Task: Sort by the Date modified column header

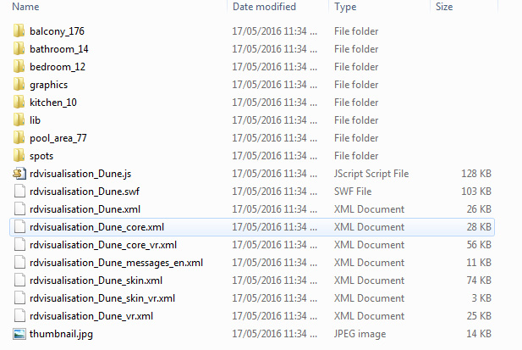Action: pos(264,7)
